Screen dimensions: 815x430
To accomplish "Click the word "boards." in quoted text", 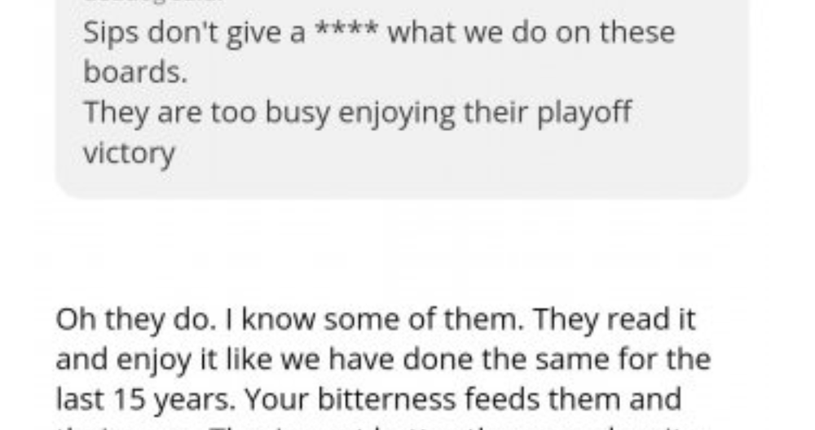I will [x=135, y=72].
